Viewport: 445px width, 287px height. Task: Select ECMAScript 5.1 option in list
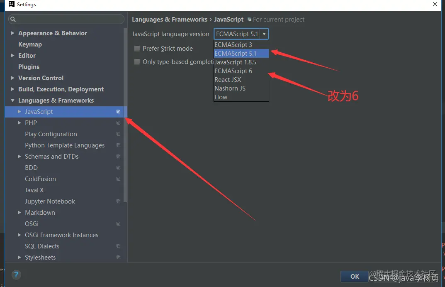tap(241, 54)
